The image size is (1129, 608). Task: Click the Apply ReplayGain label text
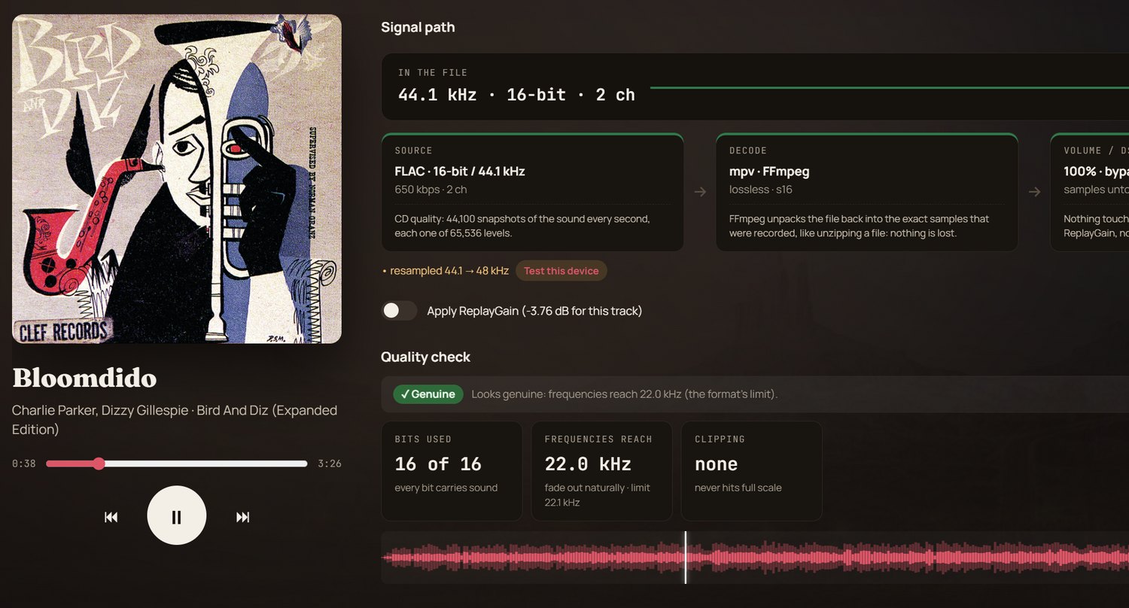pos(534,311)
